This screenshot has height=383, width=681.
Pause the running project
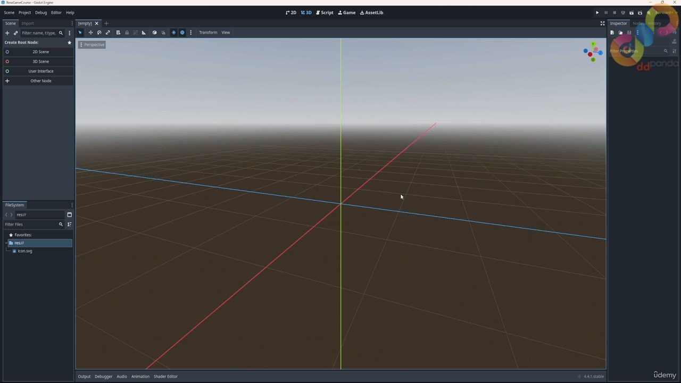[605, 13]
